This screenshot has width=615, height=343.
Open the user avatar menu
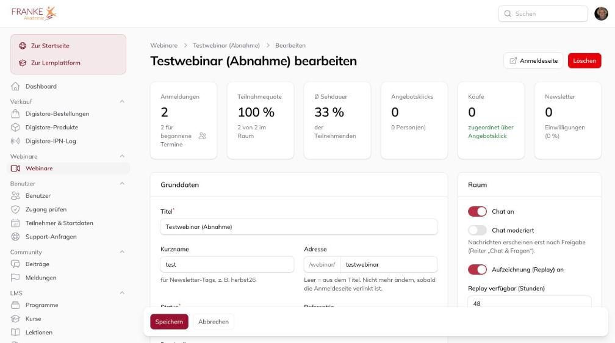click(x=601, y=14)
